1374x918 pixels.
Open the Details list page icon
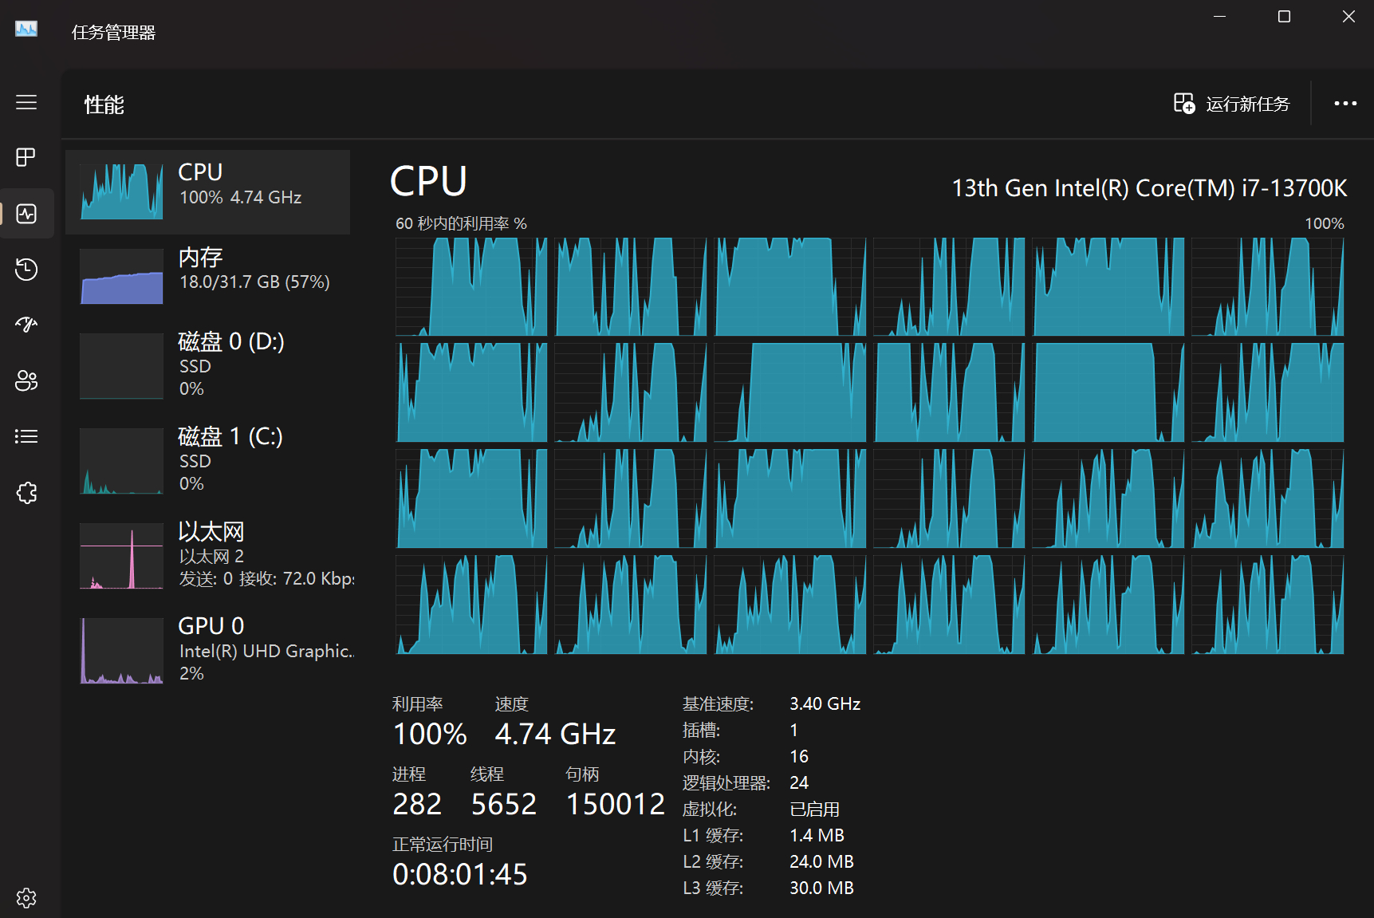[26, 436]
